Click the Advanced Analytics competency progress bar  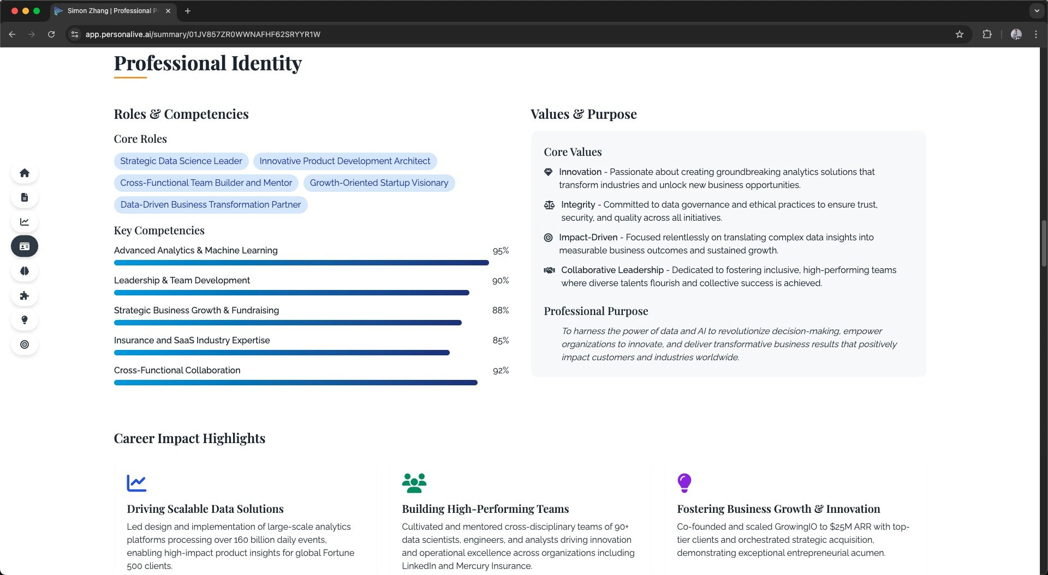[x=301, y=263]
